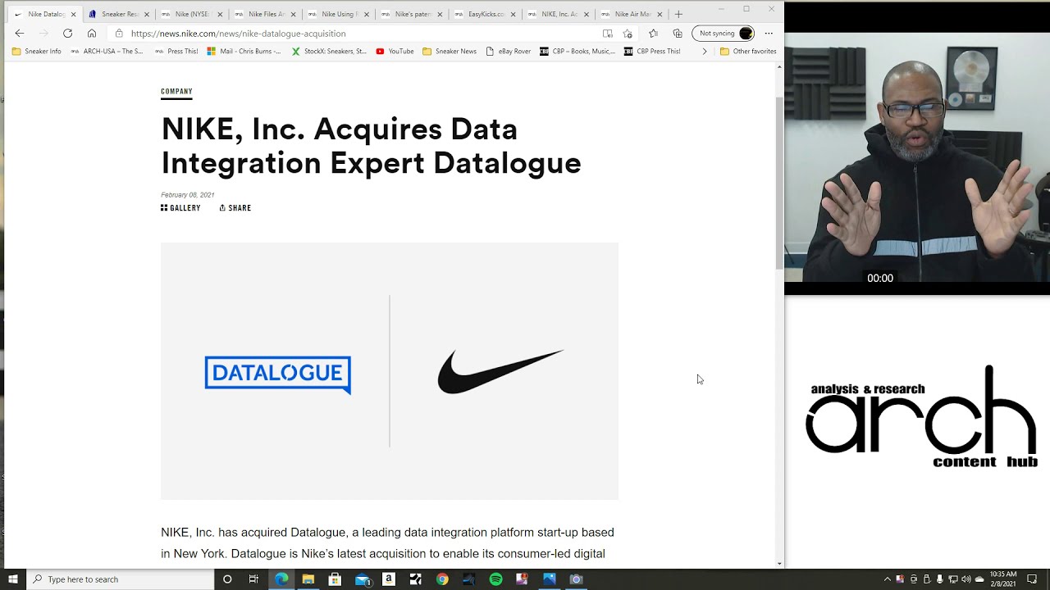1050x590 pixels.
Task: Go back to the previous page
Action: coord(20,34)
